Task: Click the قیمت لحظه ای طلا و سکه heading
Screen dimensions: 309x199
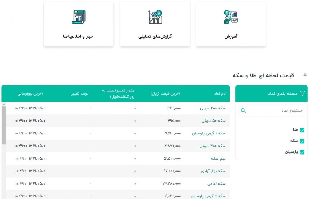Action: point(263,75)
